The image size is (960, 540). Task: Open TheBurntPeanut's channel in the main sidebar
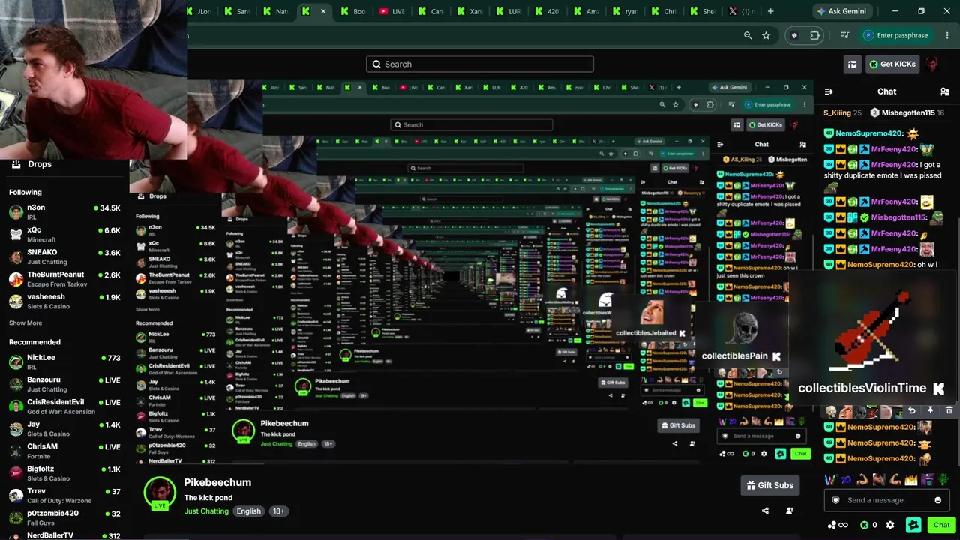(x=64, y=279)
